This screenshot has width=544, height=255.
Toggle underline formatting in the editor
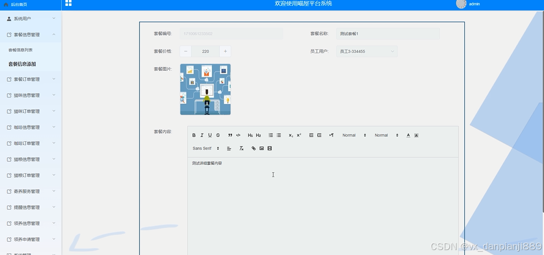tap(210, 135)
